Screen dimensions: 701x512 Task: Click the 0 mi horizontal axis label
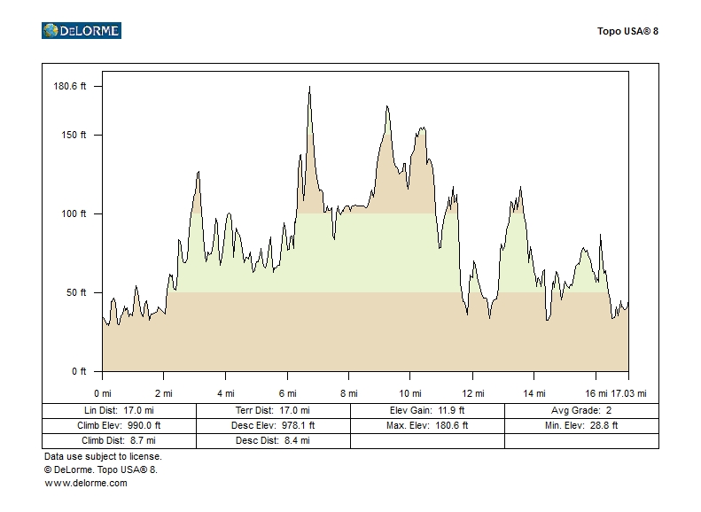point(103,393)
